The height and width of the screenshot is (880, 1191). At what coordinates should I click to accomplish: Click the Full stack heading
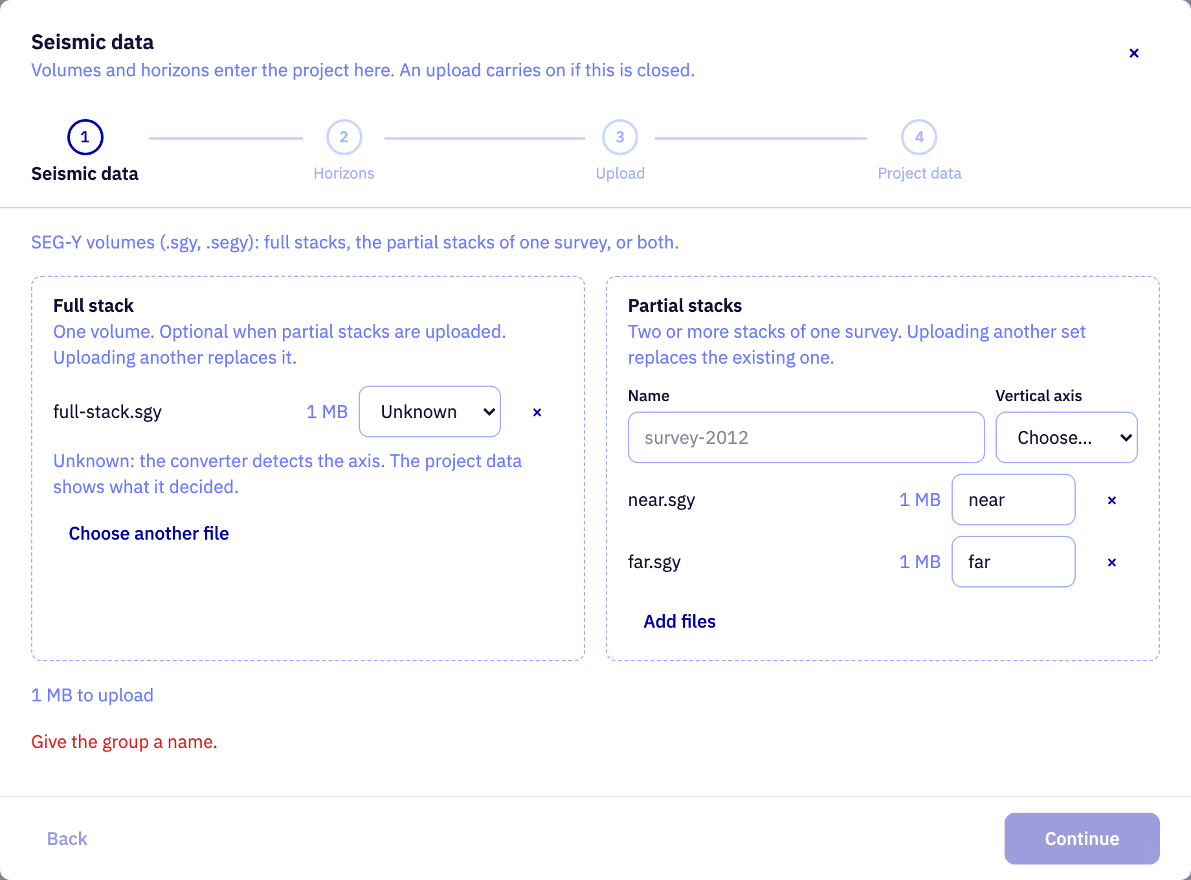pyautogui.click(x=93, y=305)
